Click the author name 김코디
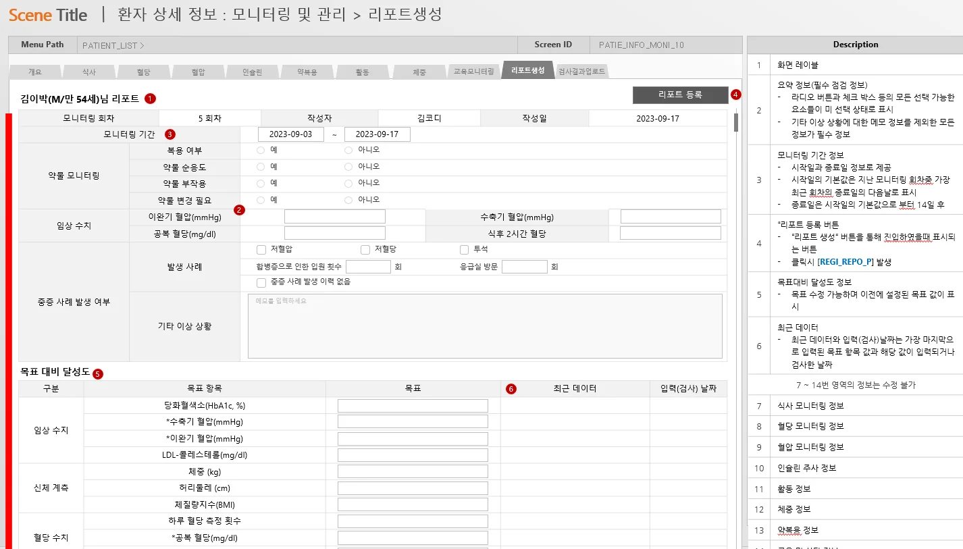The height and width of the screenshot is (549, 963). (430, 118)
